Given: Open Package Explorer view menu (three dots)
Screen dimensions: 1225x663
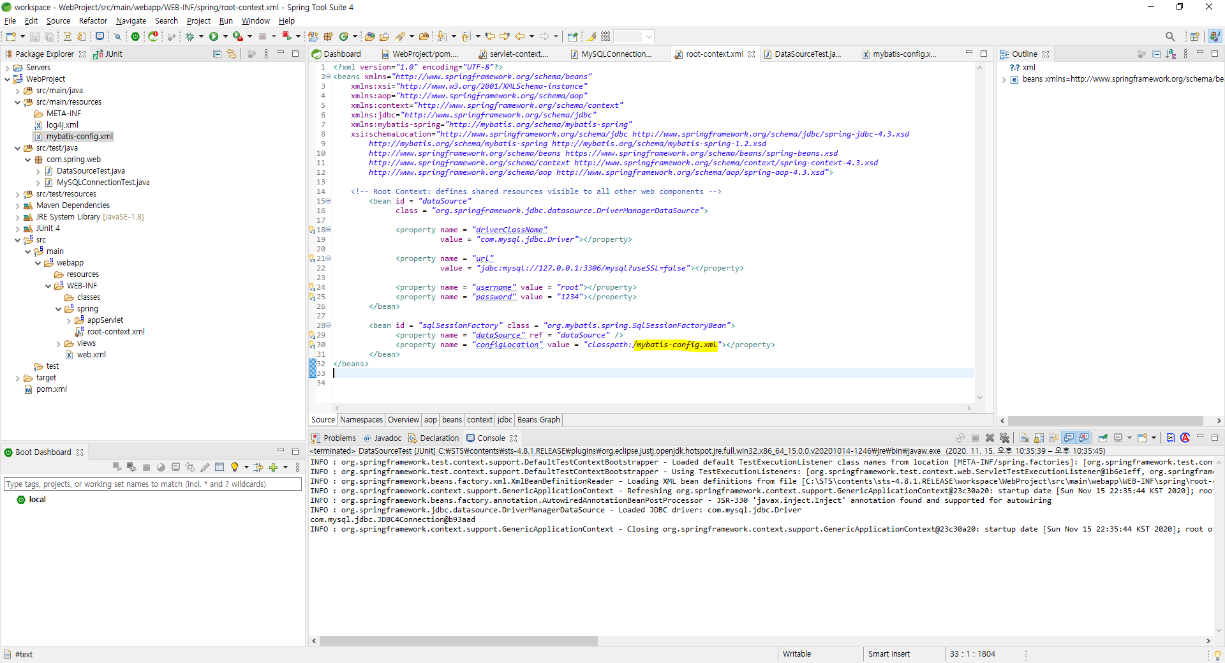Looking at the screenshot, I should click(x=266, y=54).
